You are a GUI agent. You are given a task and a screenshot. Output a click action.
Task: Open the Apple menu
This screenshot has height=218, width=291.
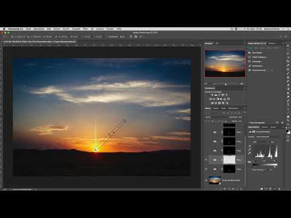coord(4,29)
